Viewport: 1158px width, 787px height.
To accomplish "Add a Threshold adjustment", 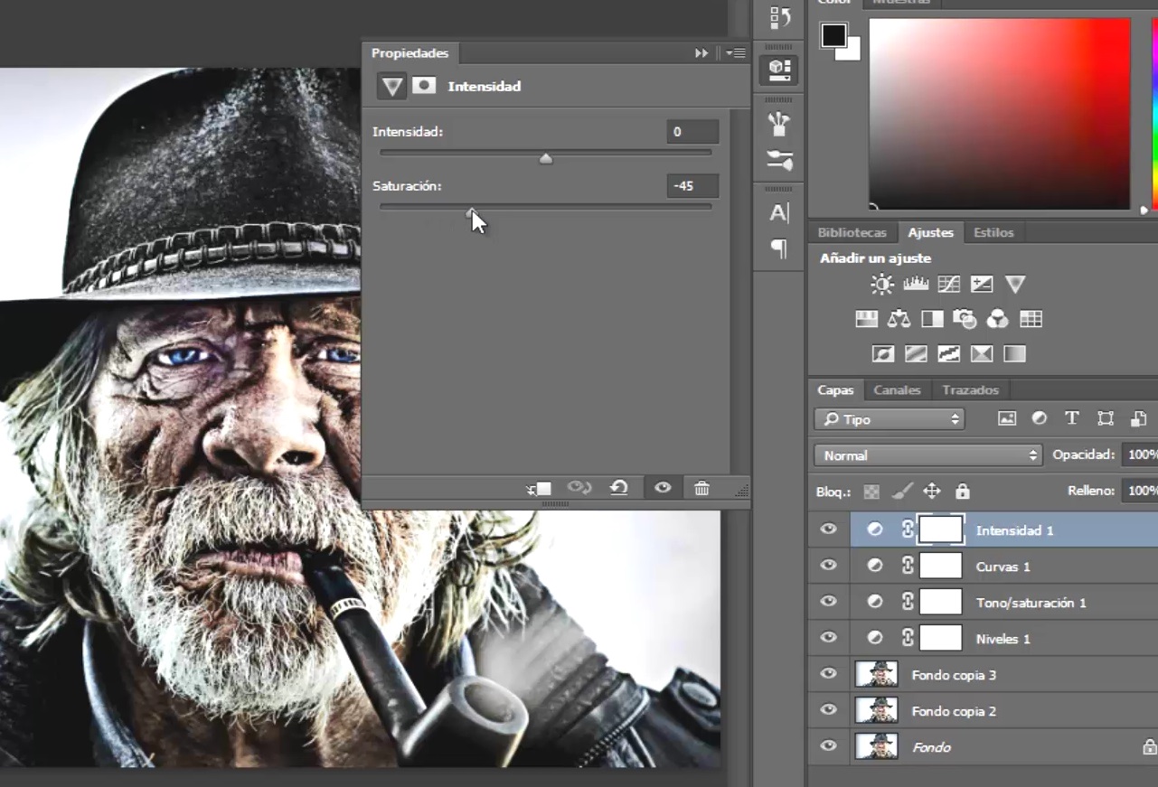I will click(948, 354).
